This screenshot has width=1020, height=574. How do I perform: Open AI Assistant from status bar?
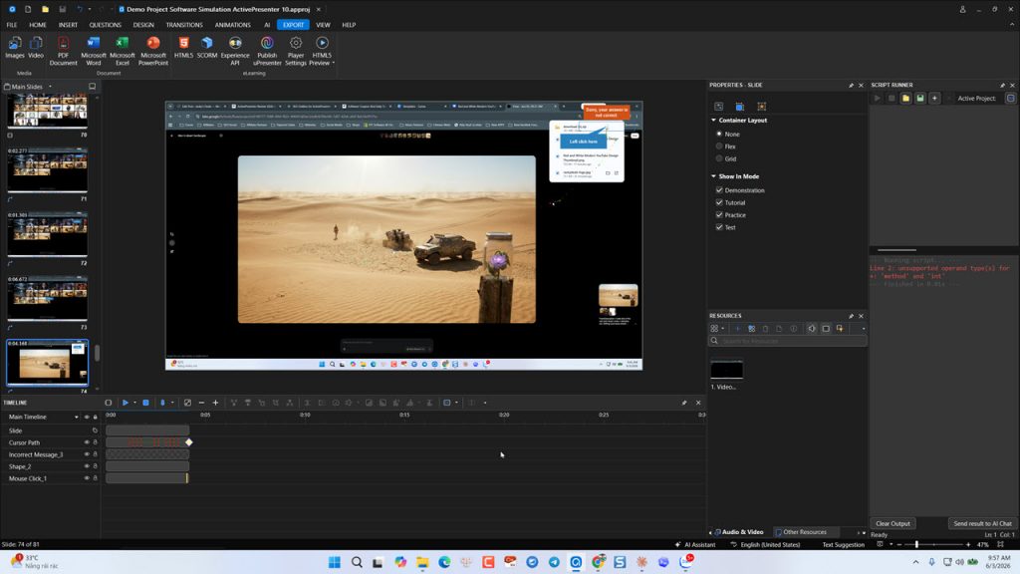694,545
